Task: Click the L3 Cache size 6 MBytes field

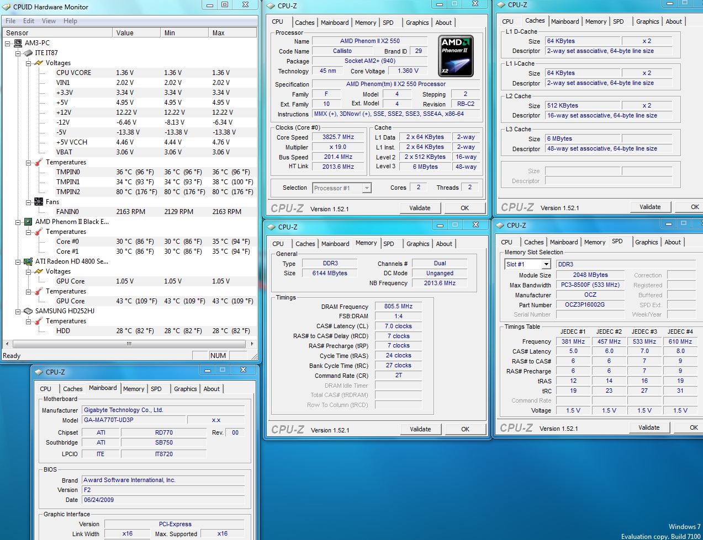Action: (581, 139)
